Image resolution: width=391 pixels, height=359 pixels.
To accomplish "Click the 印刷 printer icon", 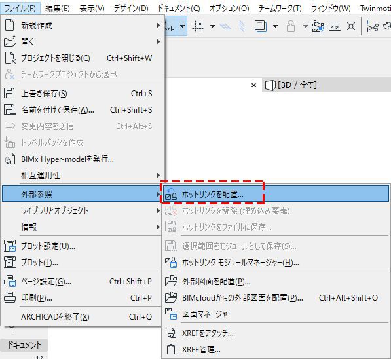I will 10,297.
